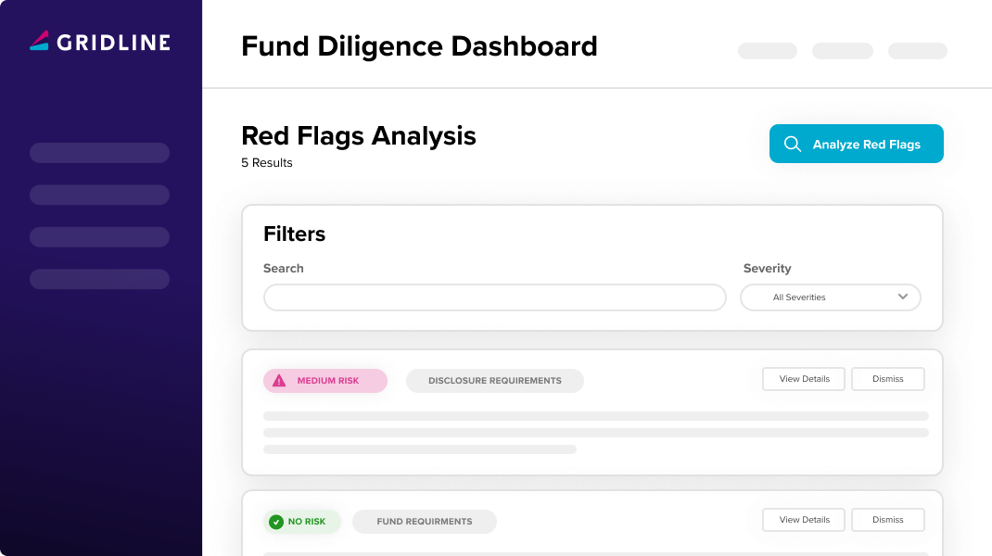Click the pink warning triangle icon
The image size is (992, 556).
click(x=279, y=381)
